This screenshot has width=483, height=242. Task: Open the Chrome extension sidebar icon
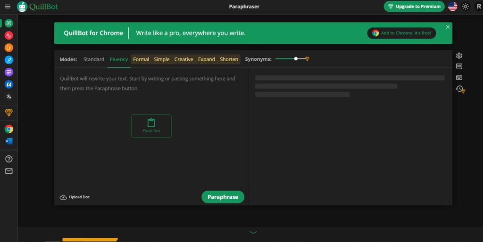pos(9,129)
